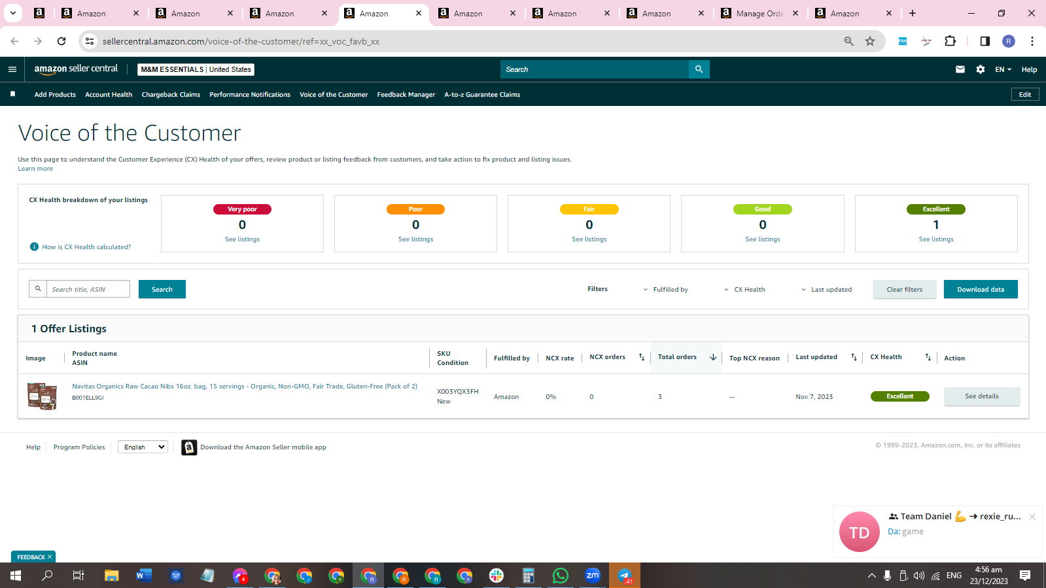Open the Chrome profile R avatar

(1009, 41)
